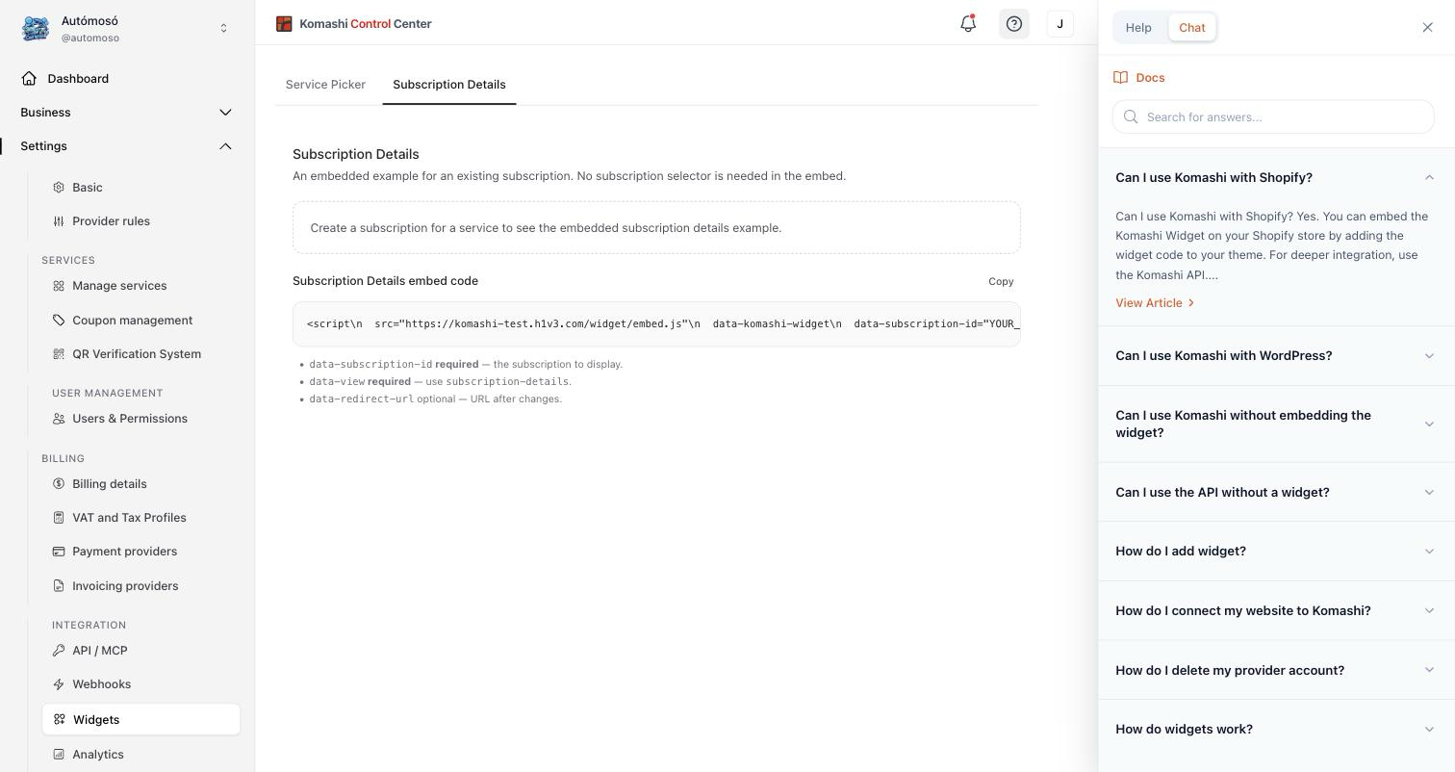Click the Manage services grid icon

[59, 286]
